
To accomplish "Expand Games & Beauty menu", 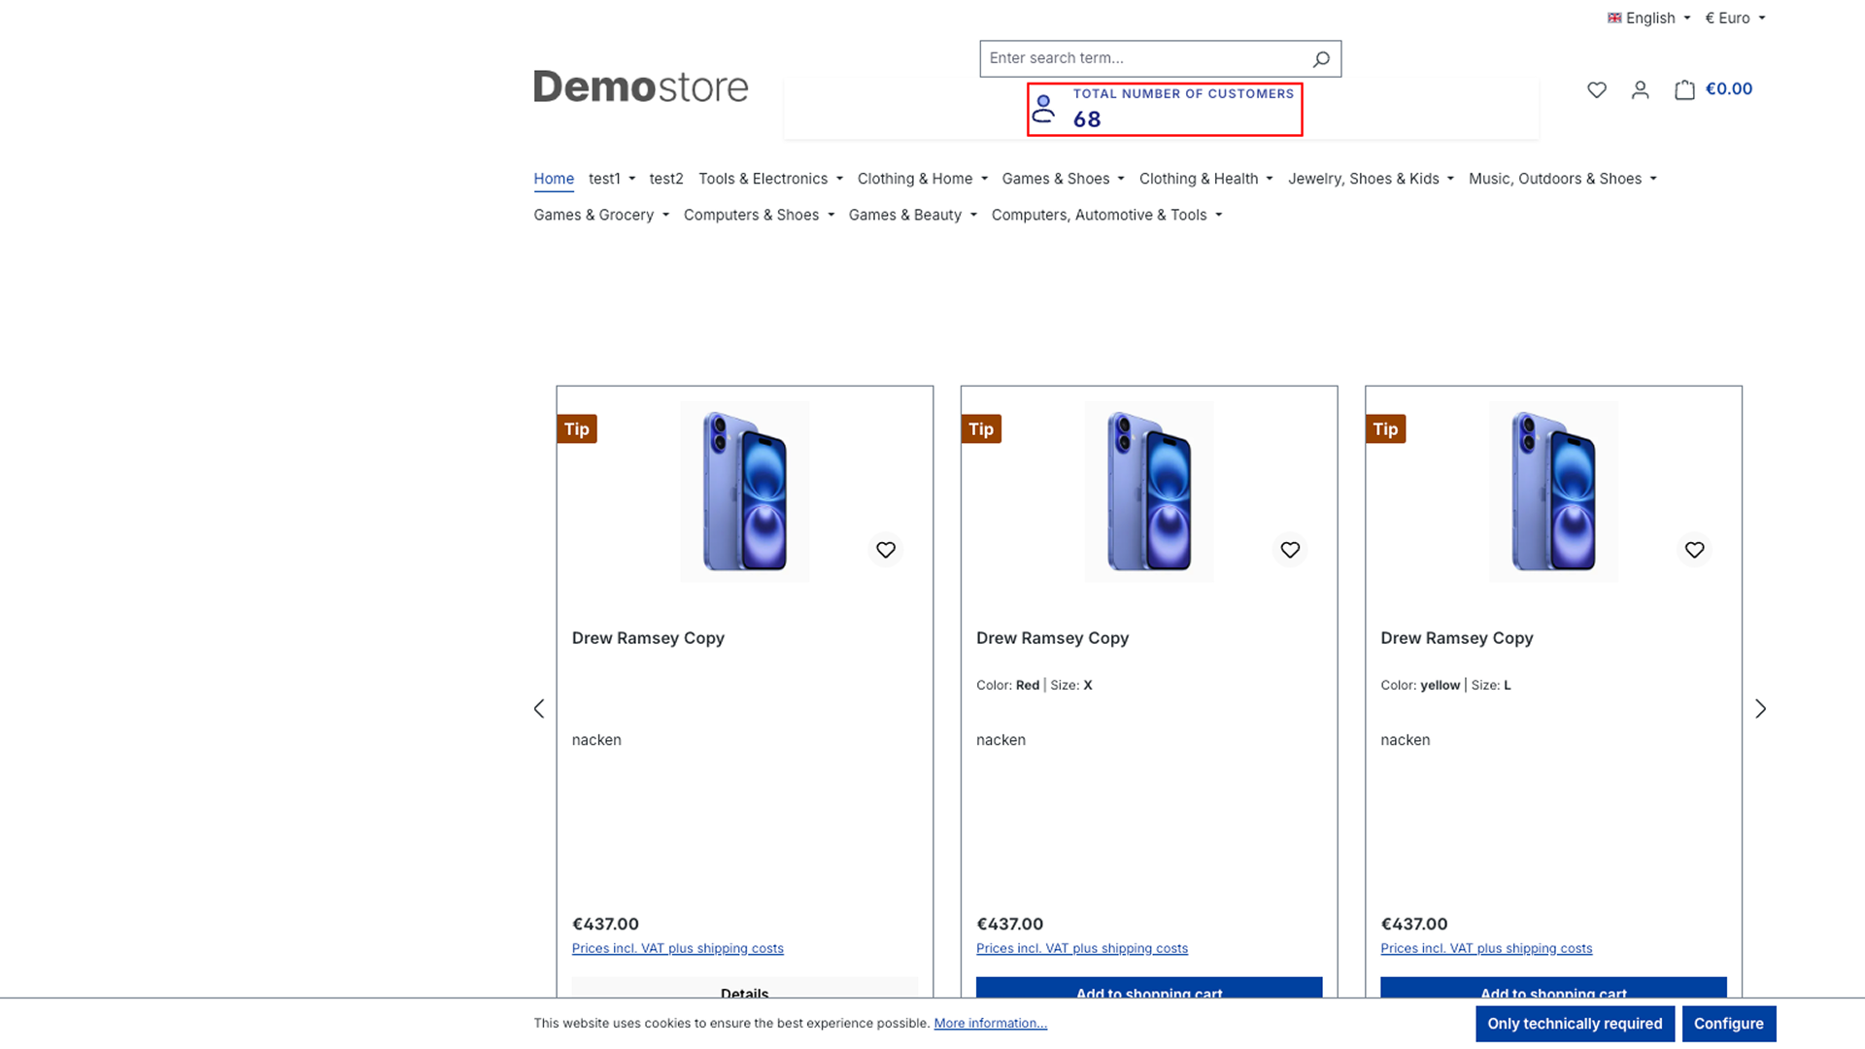I will 913,215.
